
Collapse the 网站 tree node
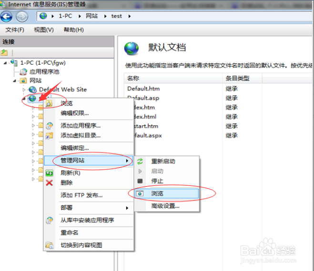tap(14, 81)
